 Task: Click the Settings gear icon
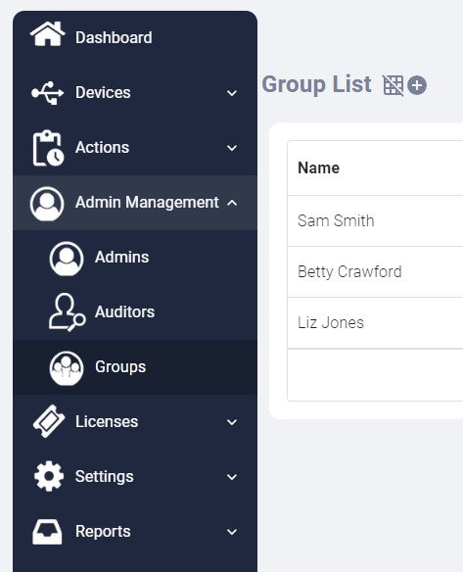tap(49, 476)
